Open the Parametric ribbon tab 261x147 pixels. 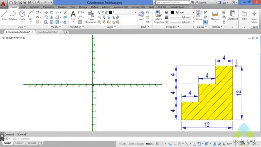point(49,7)
